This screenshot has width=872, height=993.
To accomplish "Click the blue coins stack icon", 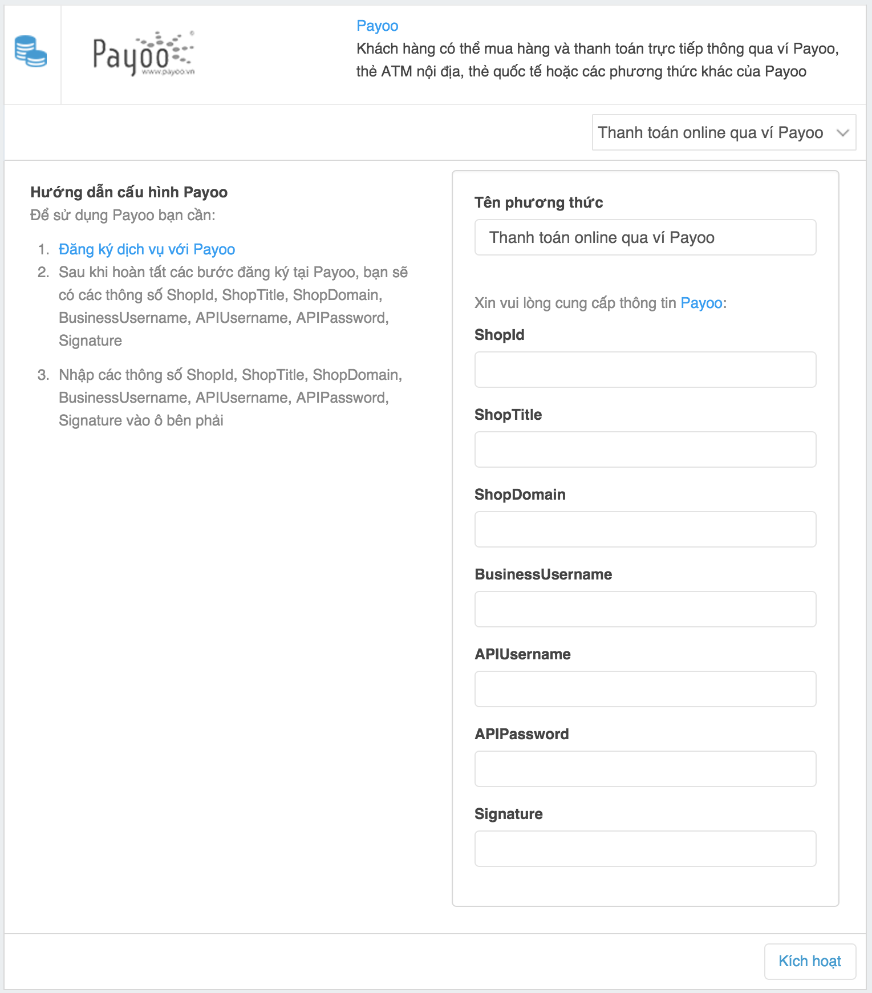I will [x=31, y=52].
